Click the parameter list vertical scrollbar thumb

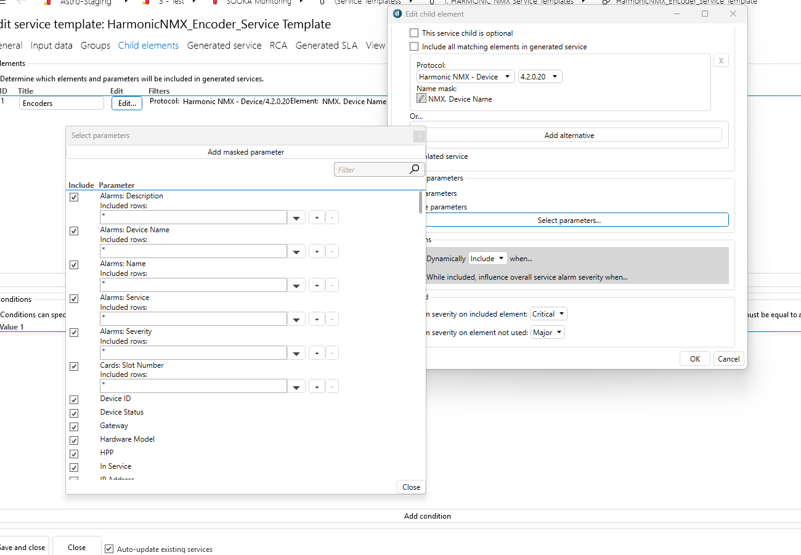coord(421,202)
